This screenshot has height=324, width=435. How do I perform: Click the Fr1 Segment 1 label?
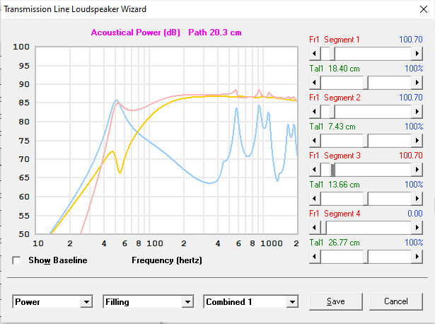coord(335,40)
